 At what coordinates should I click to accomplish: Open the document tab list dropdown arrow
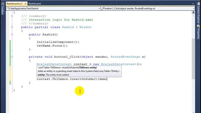193,4
